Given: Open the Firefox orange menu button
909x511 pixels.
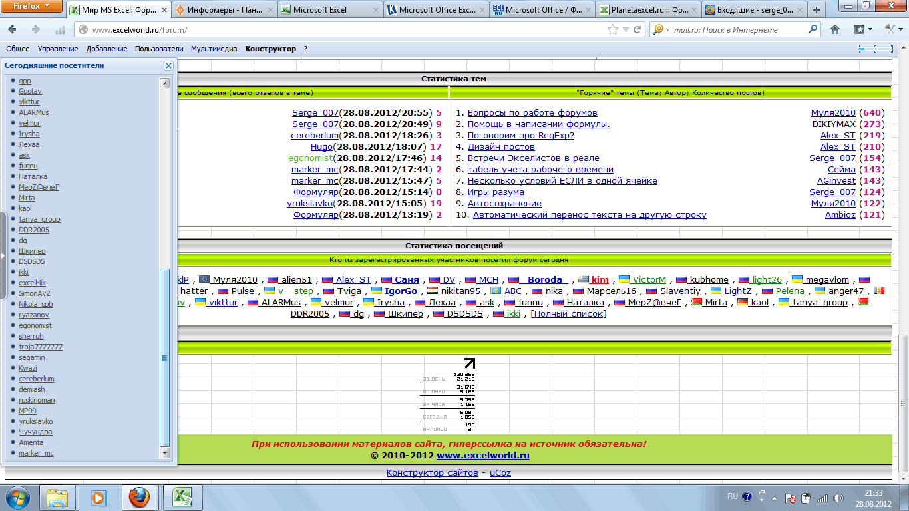Looking at the screenshot, I should tap(33, 6).
